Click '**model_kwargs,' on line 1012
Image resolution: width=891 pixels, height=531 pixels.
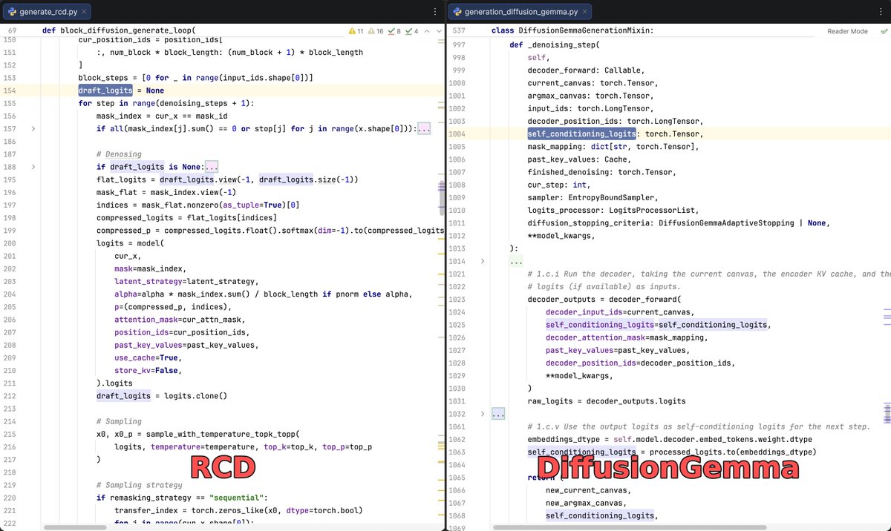[x=561, y=236]
